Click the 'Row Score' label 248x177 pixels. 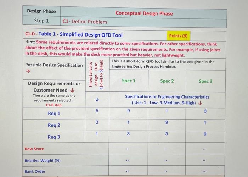click(x=34, y=149)
